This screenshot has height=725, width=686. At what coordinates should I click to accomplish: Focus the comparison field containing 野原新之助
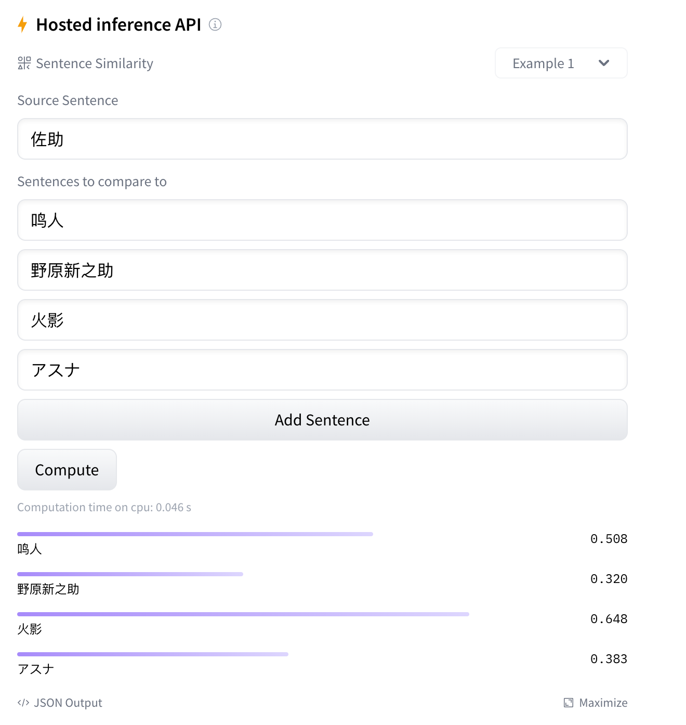[322, 270]
